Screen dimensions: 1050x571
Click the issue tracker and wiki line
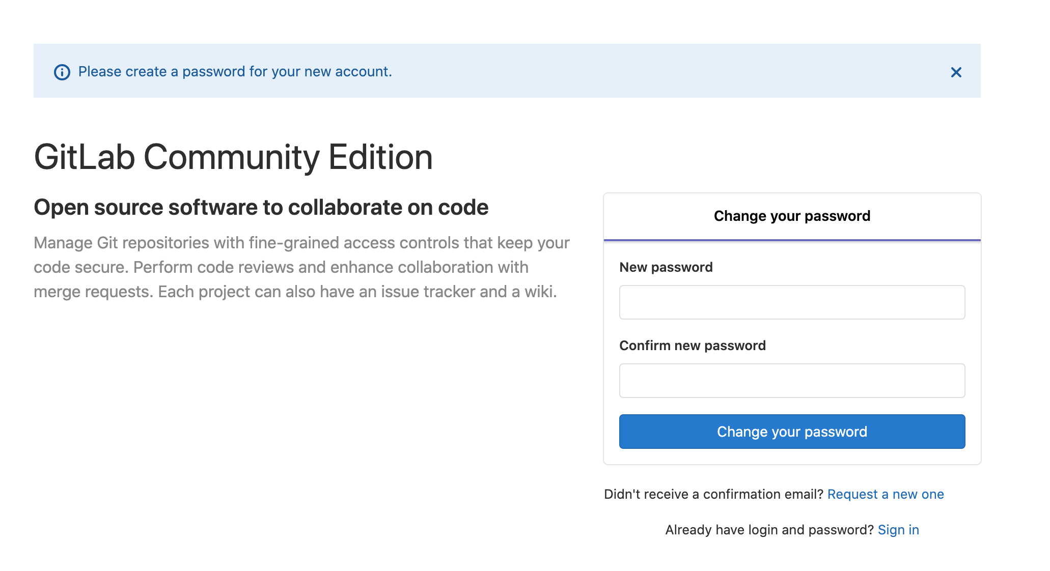(295, 292)
